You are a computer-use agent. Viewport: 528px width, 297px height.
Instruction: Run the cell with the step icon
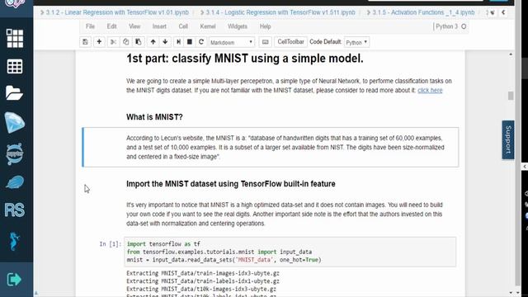pos(178,42)
